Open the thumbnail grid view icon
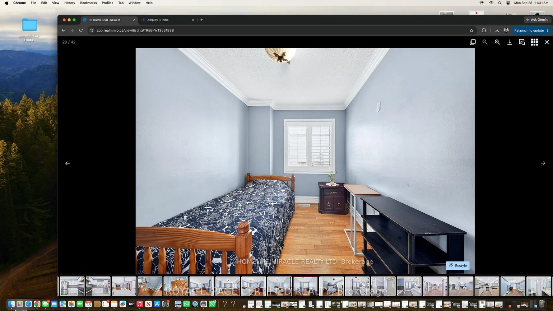 (534, 42)
